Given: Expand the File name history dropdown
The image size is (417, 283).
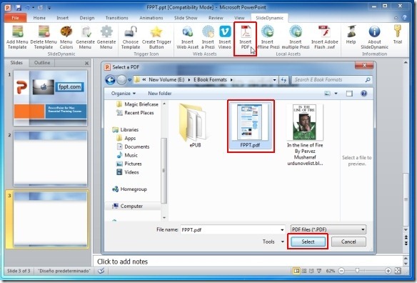Looking at the screenshot, I should tap(282, 229).
